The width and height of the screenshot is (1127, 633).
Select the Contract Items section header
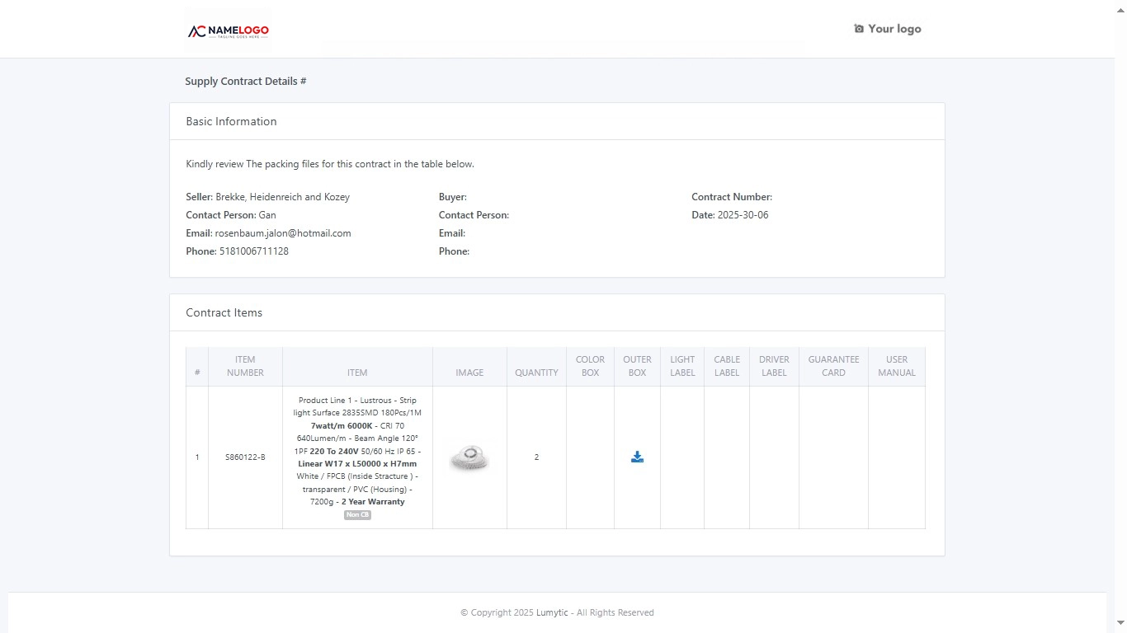tap(224, 312)
